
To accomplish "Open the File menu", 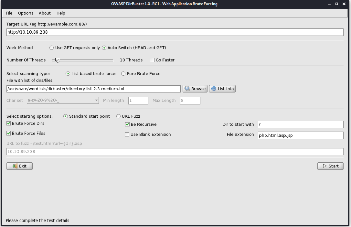I will (x=9, y=13).
